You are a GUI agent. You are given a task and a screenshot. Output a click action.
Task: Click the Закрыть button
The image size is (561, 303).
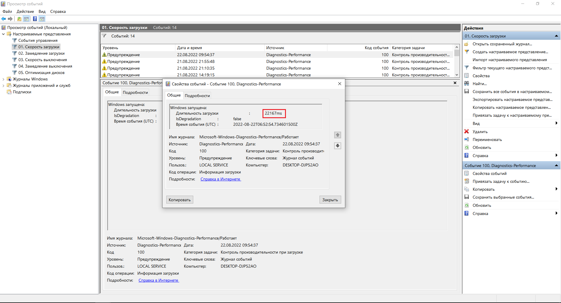click(x=330, y=200)
